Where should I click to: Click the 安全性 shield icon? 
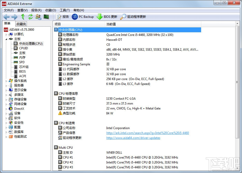(11, 123)
